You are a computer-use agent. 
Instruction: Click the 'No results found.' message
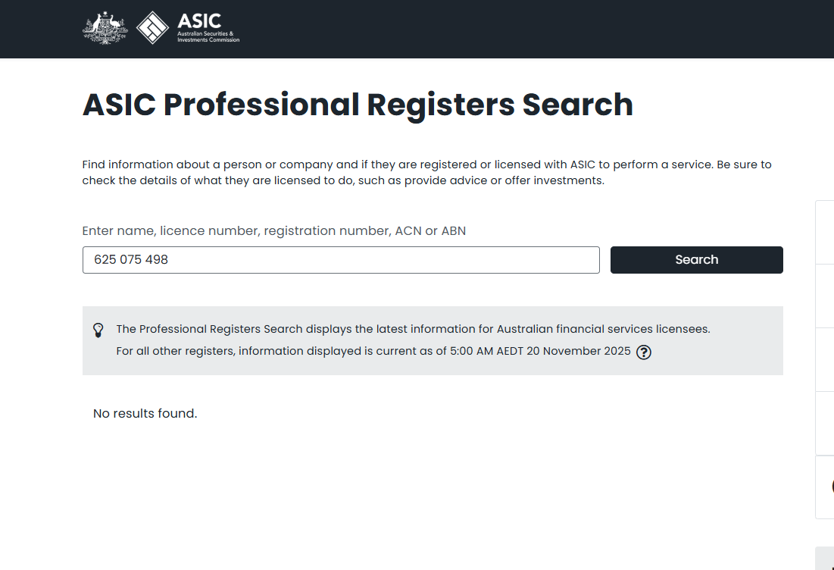(x=145, y=414)
